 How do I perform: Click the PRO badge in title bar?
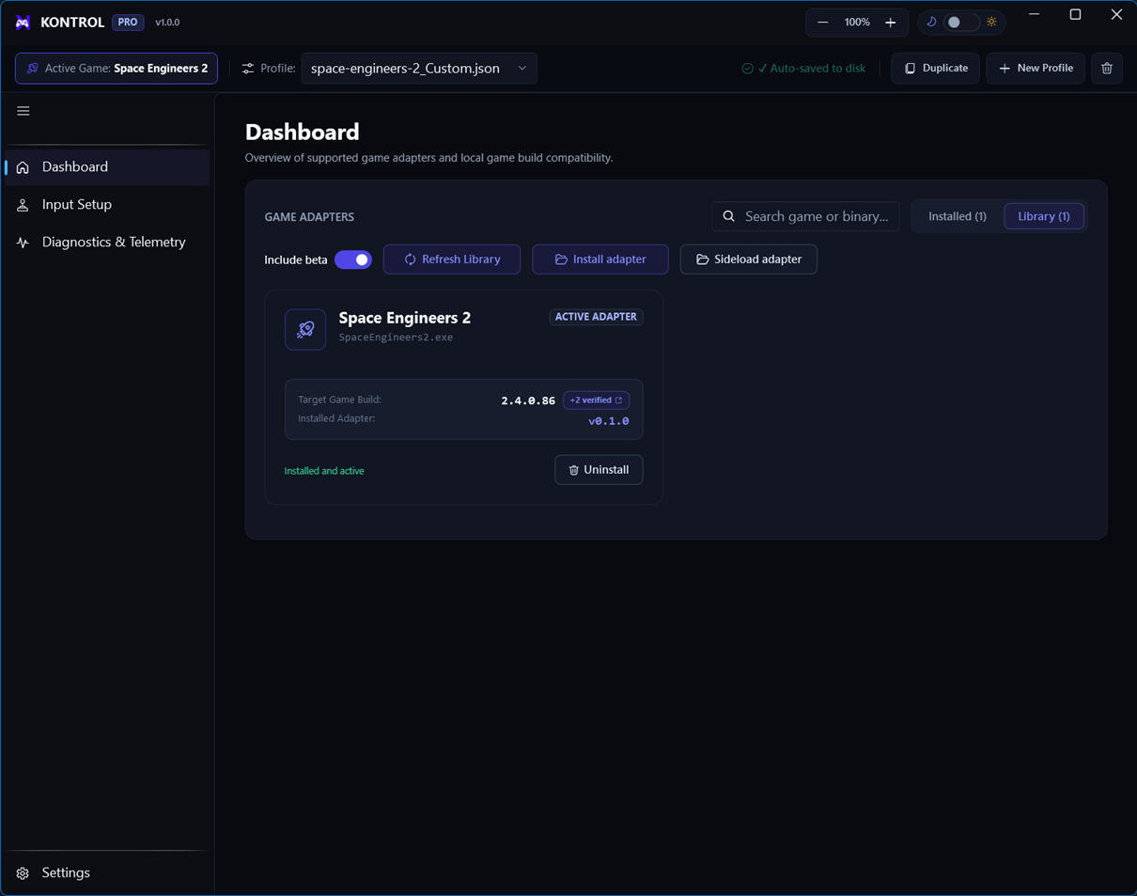tap(128, 23)
